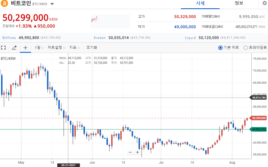Screen dimensions: 268x167
Task: Activate the crosshair plus tool
Action: (25, 48)
